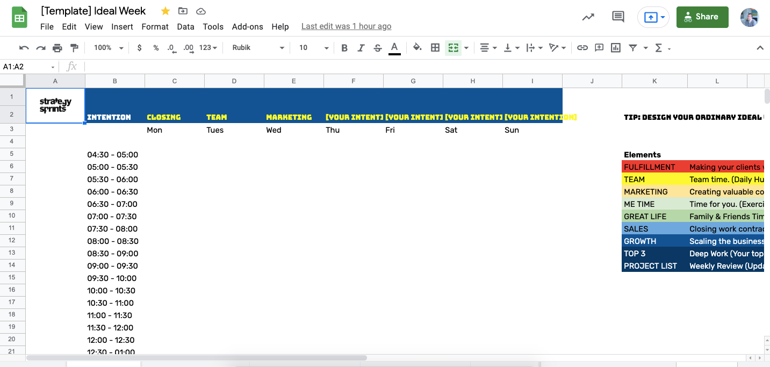Viewport: 770px width, 367px height.
Task: Click the horizontal scrollbar
Action: coord(196,357)
